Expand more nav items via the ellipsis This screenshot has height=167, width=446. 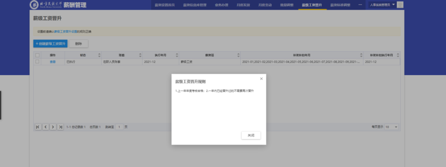360,5
